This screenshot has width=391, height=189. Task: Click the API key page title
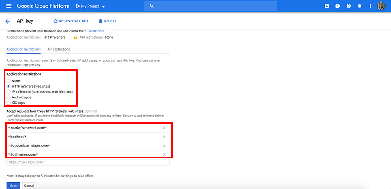tap(25, 21)
